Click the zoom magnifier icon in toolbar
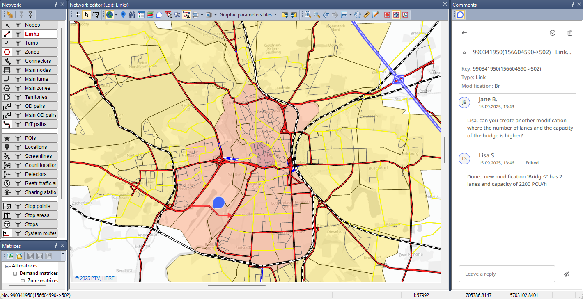Viewport: 583px width, 299px height. pyautogui.click(x=317, y=15)
